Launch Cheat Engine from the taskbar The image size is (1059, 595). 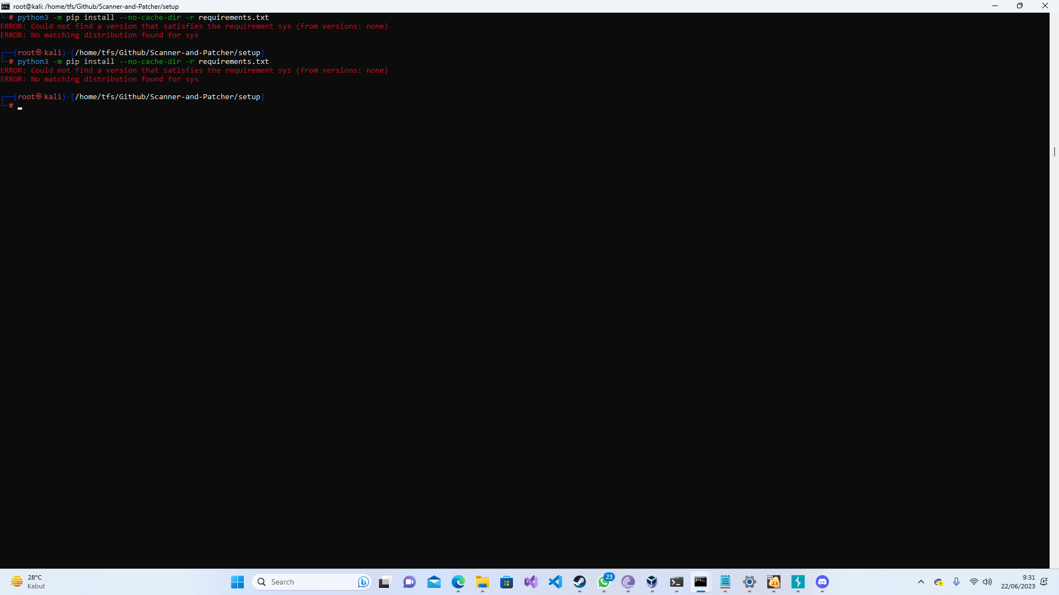tap(774, 582)
